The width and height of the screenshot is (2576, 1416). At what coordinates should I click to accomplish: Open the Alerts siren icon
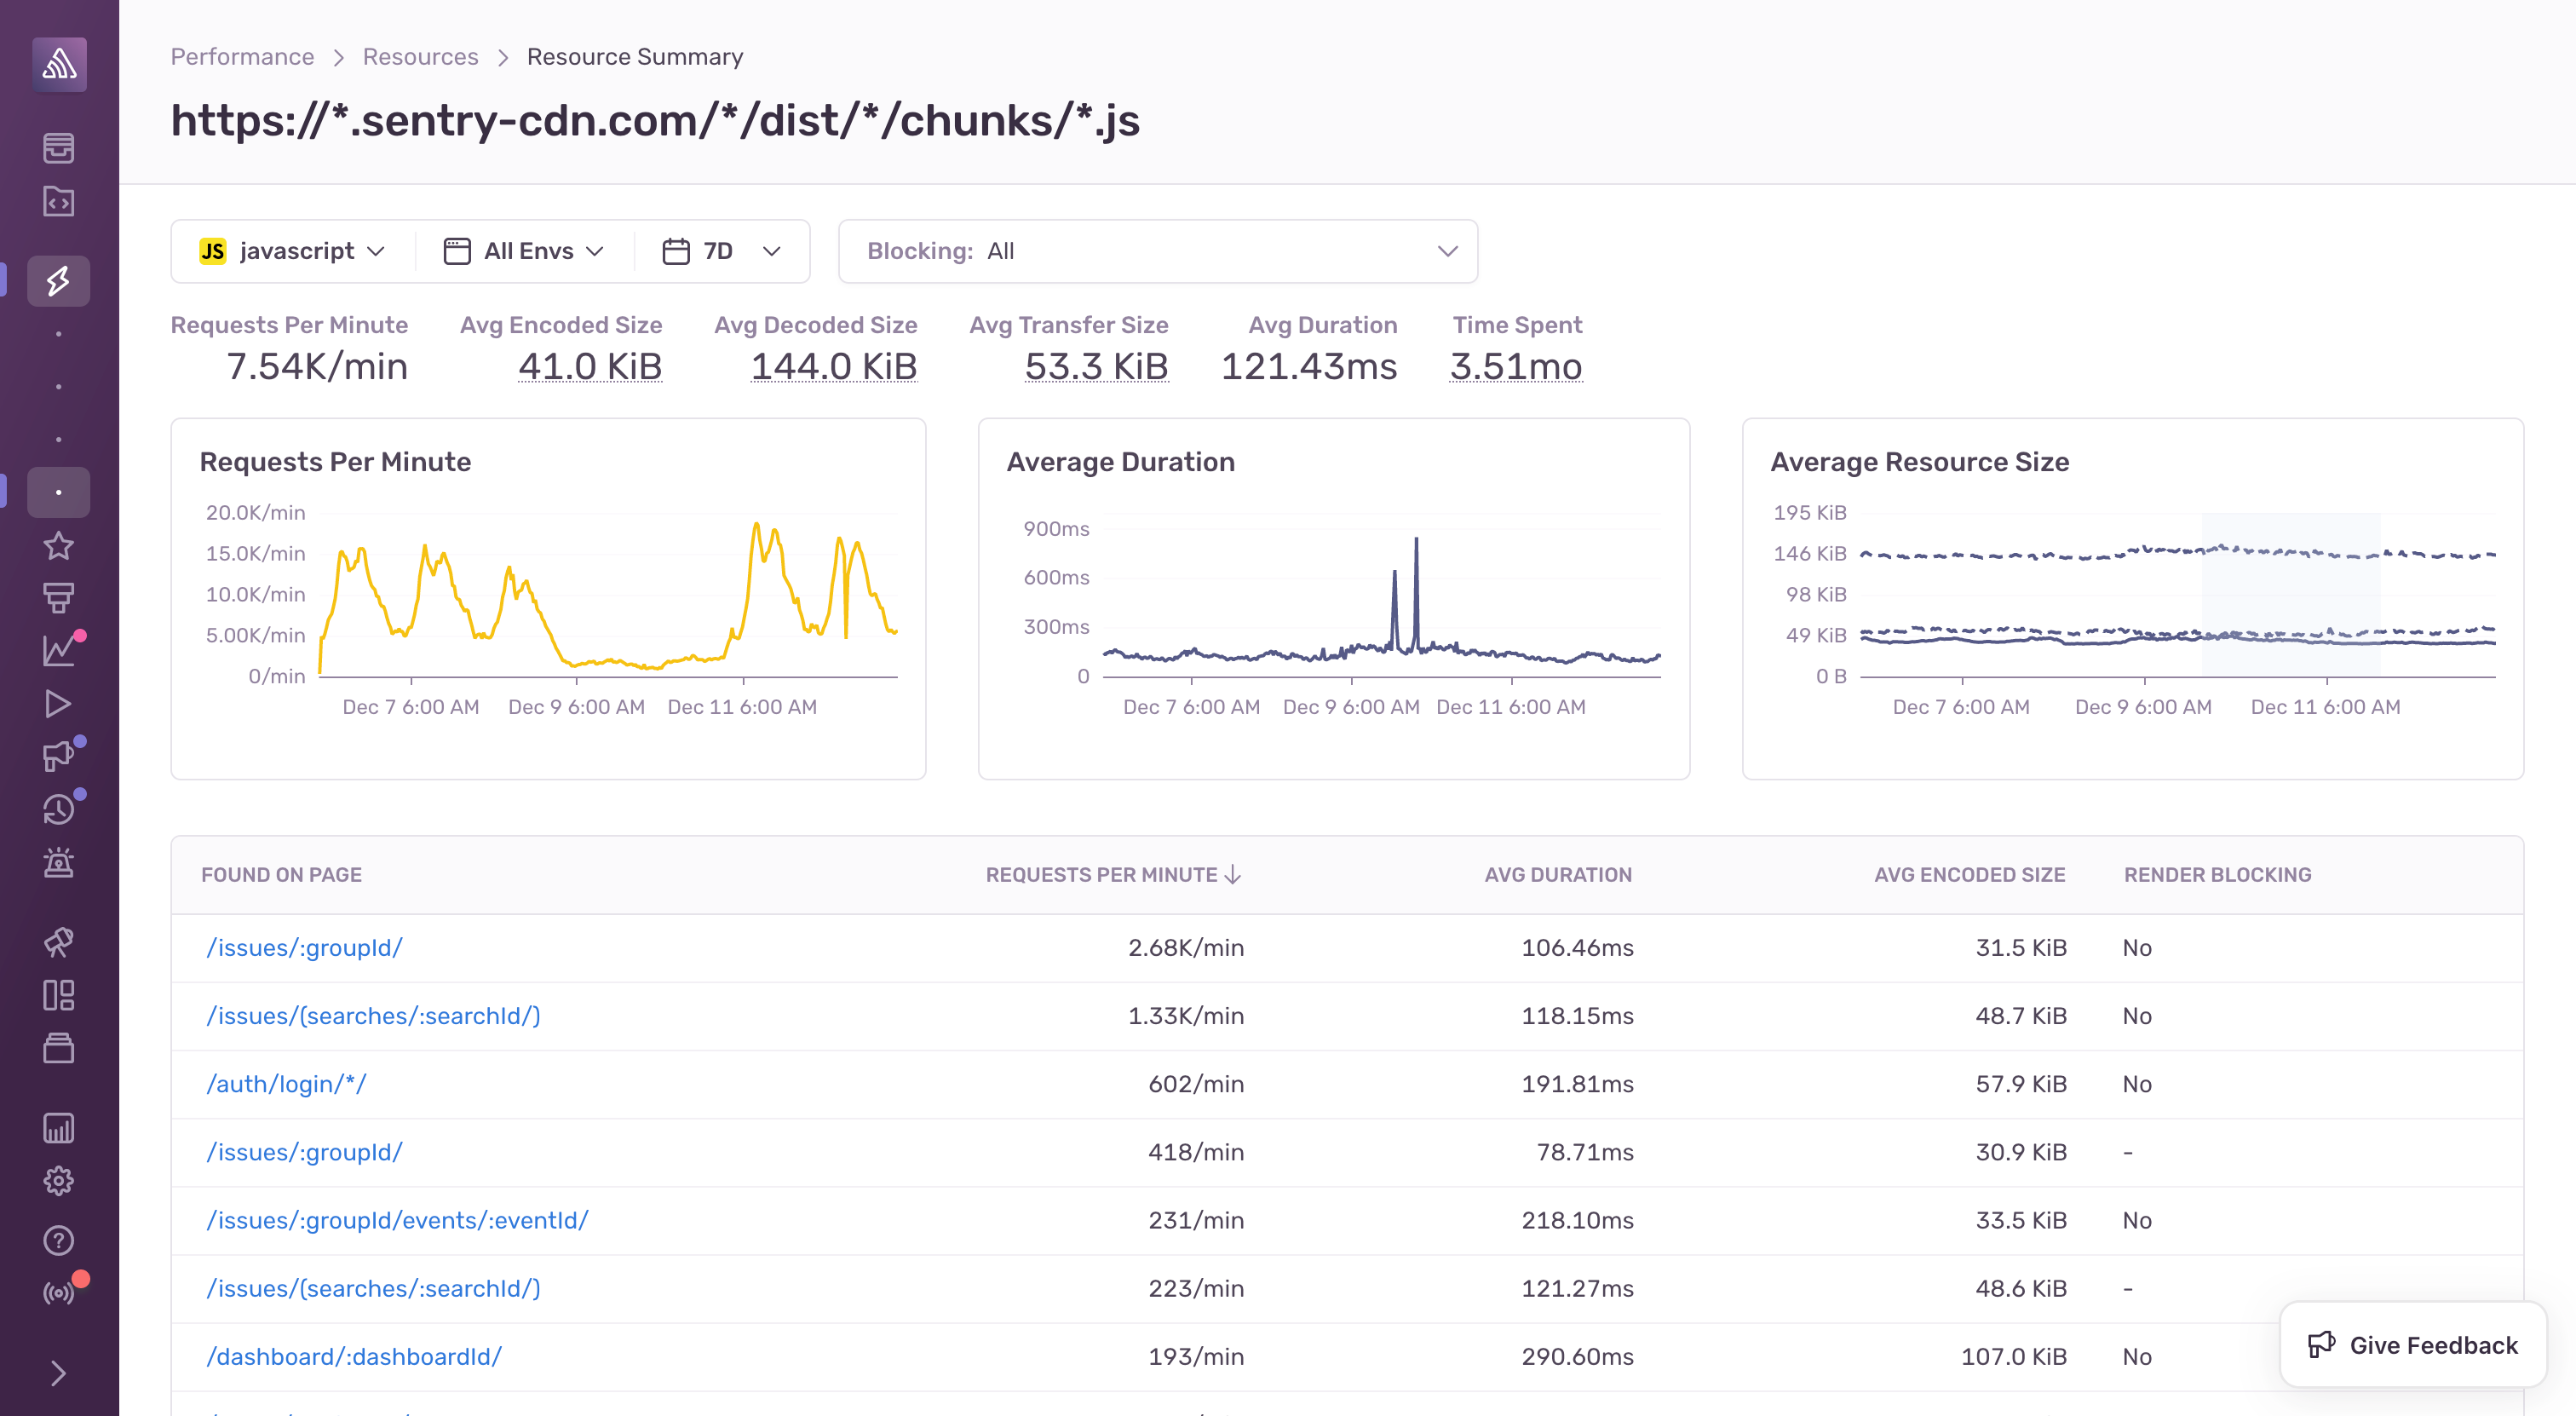59,862
